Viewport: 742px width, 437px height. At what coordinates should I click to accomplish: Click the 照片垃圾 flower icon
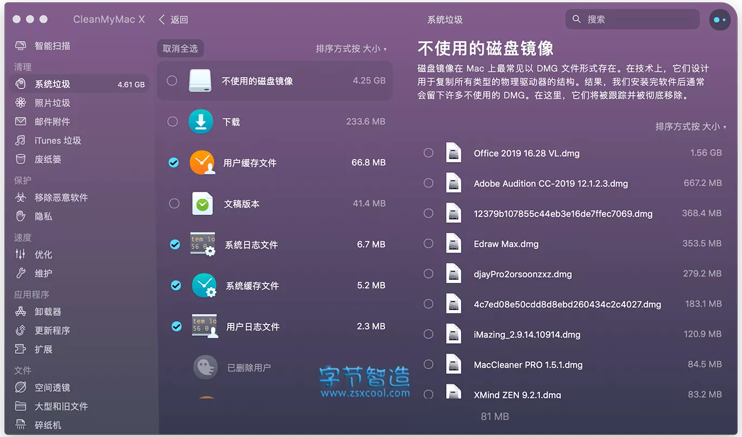[x=21, y=103]
